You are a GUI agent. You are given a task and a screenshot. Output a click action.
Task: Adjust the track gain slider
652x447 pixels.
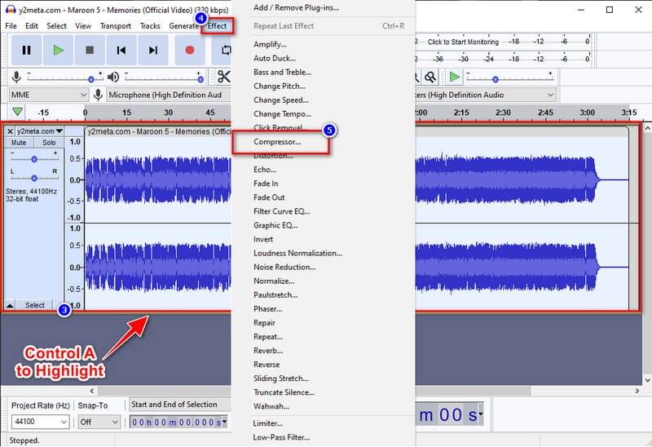tap(33, 159)
